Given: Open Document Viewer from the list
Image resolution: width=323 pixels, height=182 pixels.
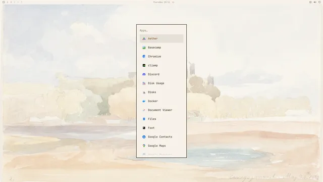Looking at the screenshot, I should tap(161, 110).
